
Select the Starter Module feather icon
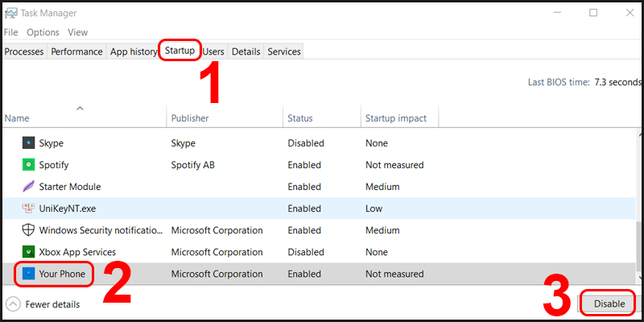pos(28,187)
